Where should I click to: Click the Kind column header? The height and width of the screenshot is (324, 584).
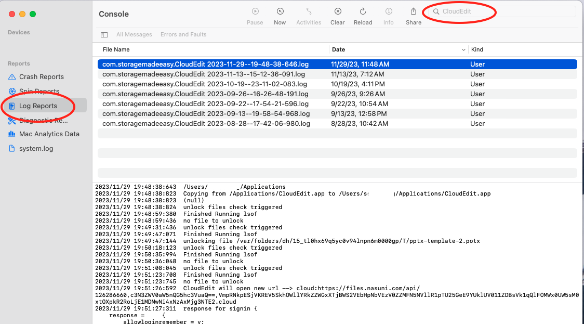coord(477,49)
